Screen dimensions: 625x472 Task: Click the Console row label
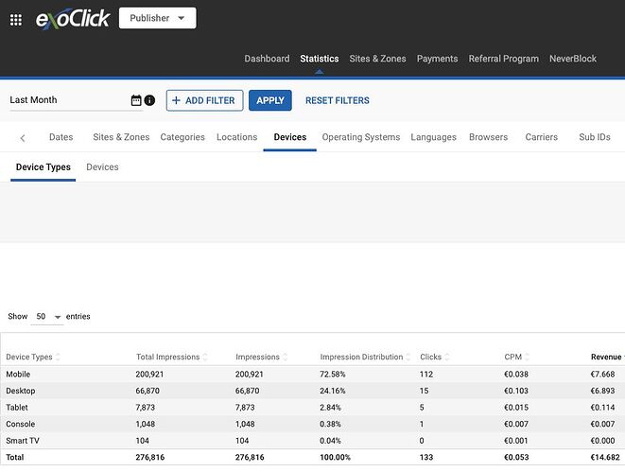click(x=20, y=424)
